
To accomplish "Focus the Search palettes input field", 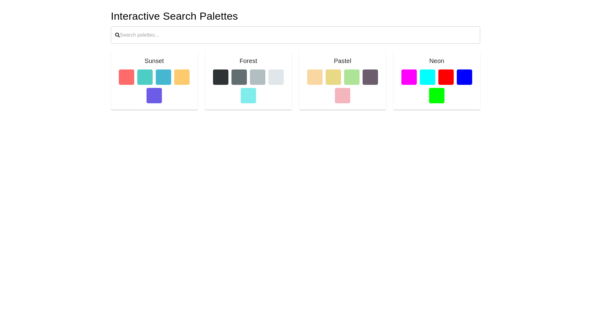I will [x=295, y=35].
